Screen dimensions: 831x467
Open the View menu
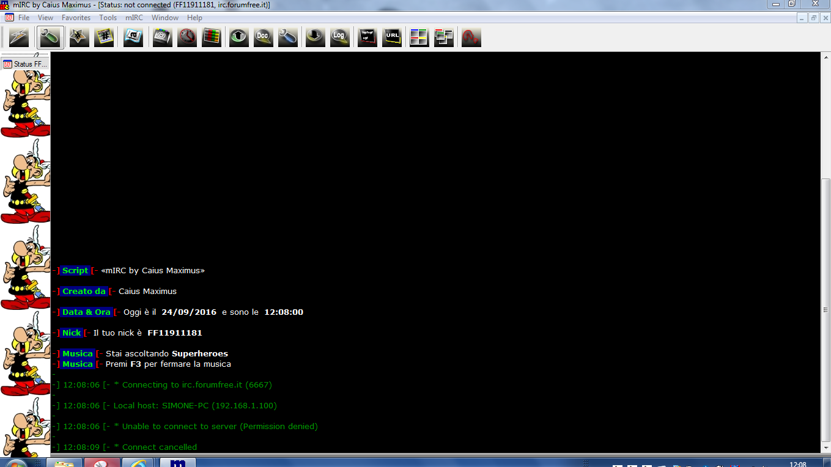46,18
